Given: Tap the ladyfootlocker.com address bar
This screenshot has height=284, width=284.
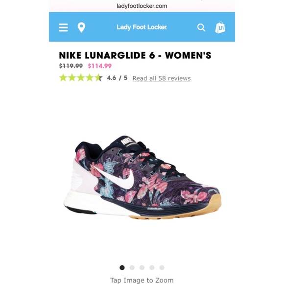Looking at the screenshot, I should [x=142, y=6].
